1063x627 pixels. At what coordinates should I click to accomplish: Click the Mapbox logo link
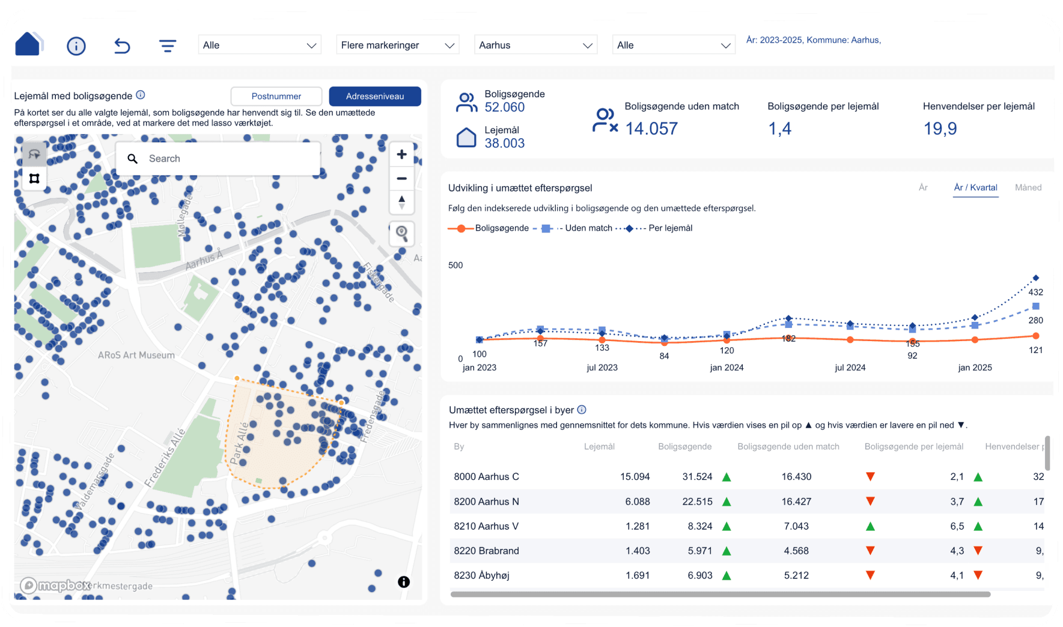56,585
